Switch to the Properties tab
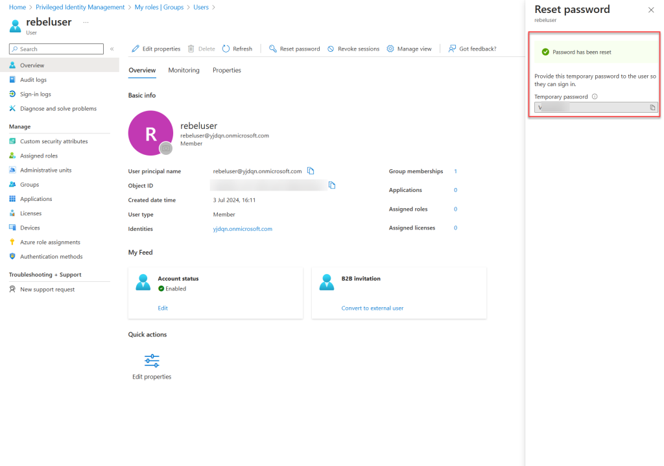The width and height of the screenshot is (664, 466). 226,70
